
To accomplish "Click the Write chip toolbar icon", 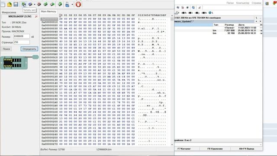I will [x=30, y=4].
